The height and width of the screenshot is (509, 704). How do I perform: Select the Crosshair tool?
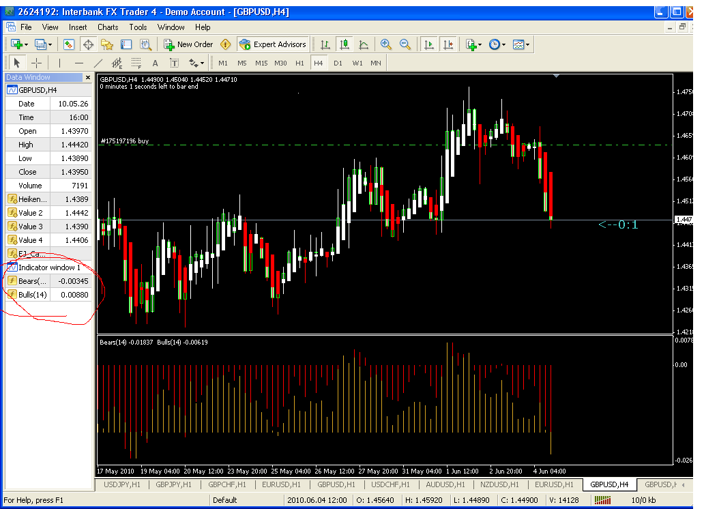(36, 63)
